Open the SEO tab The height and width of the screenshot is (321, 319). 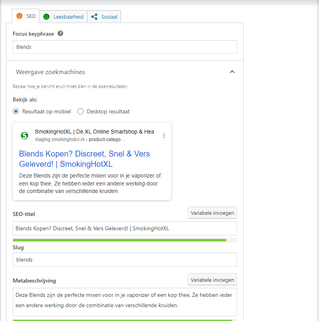(x=26, y=16)
